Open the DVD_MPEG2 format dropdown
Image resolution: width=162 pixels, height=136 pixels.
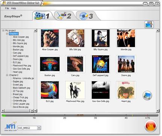point(39,128)
